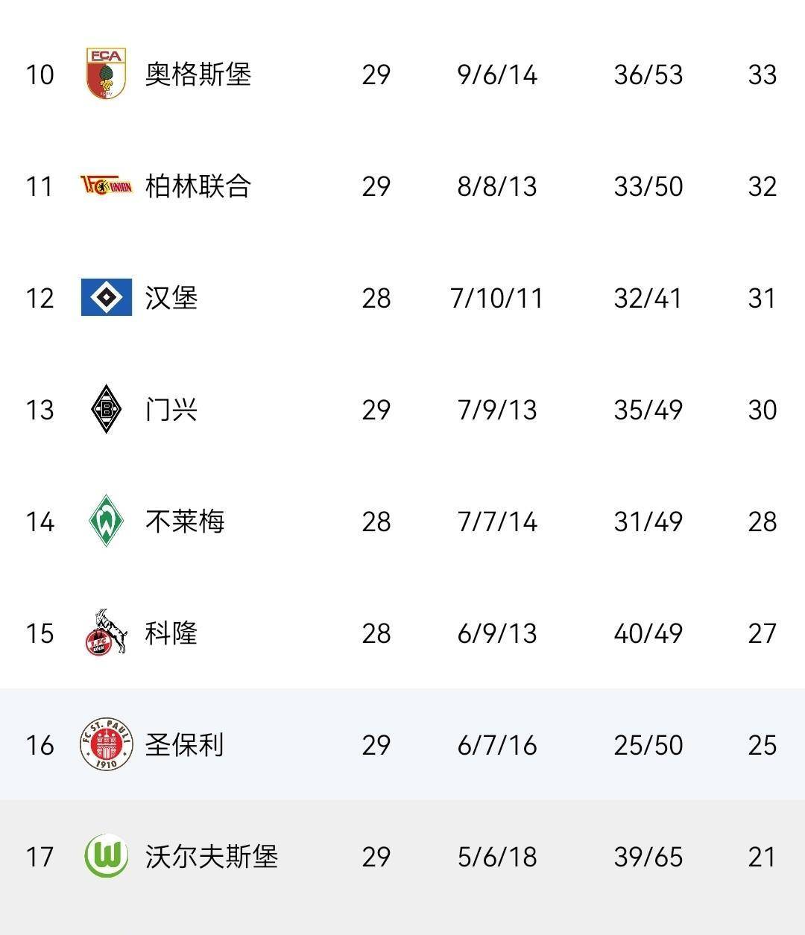Tap Köln's 40/49 goals figure
805x935 pixels.
tap(648, 633)
